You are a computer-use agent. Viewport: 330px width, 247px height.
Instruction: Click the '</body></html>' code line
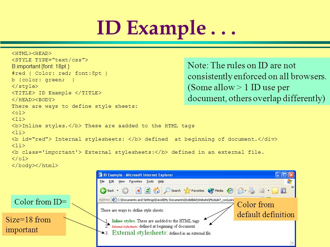35,165
